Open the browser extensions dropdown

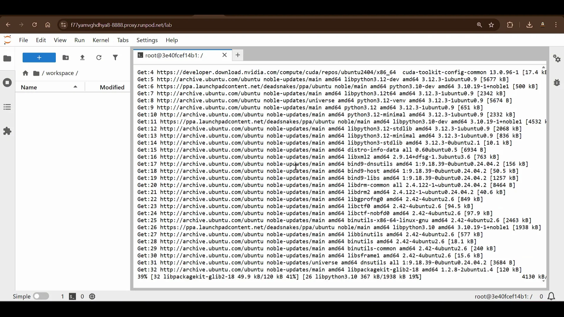[510, 25]
